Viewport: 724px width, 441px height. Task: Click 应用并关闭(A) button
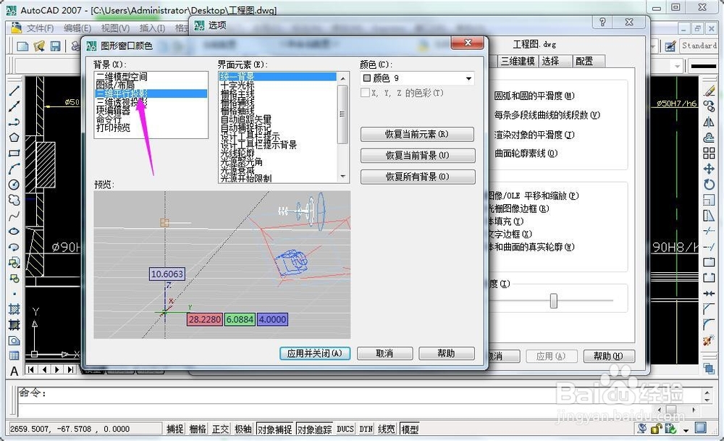coord(315,353)
